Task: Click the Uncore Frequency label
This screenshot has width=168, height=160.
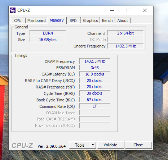Action: point(89,46)
